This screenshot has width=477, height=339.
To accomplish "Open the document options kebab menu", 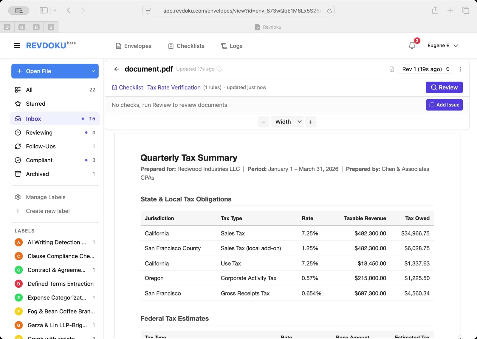I will coord(460,69).
